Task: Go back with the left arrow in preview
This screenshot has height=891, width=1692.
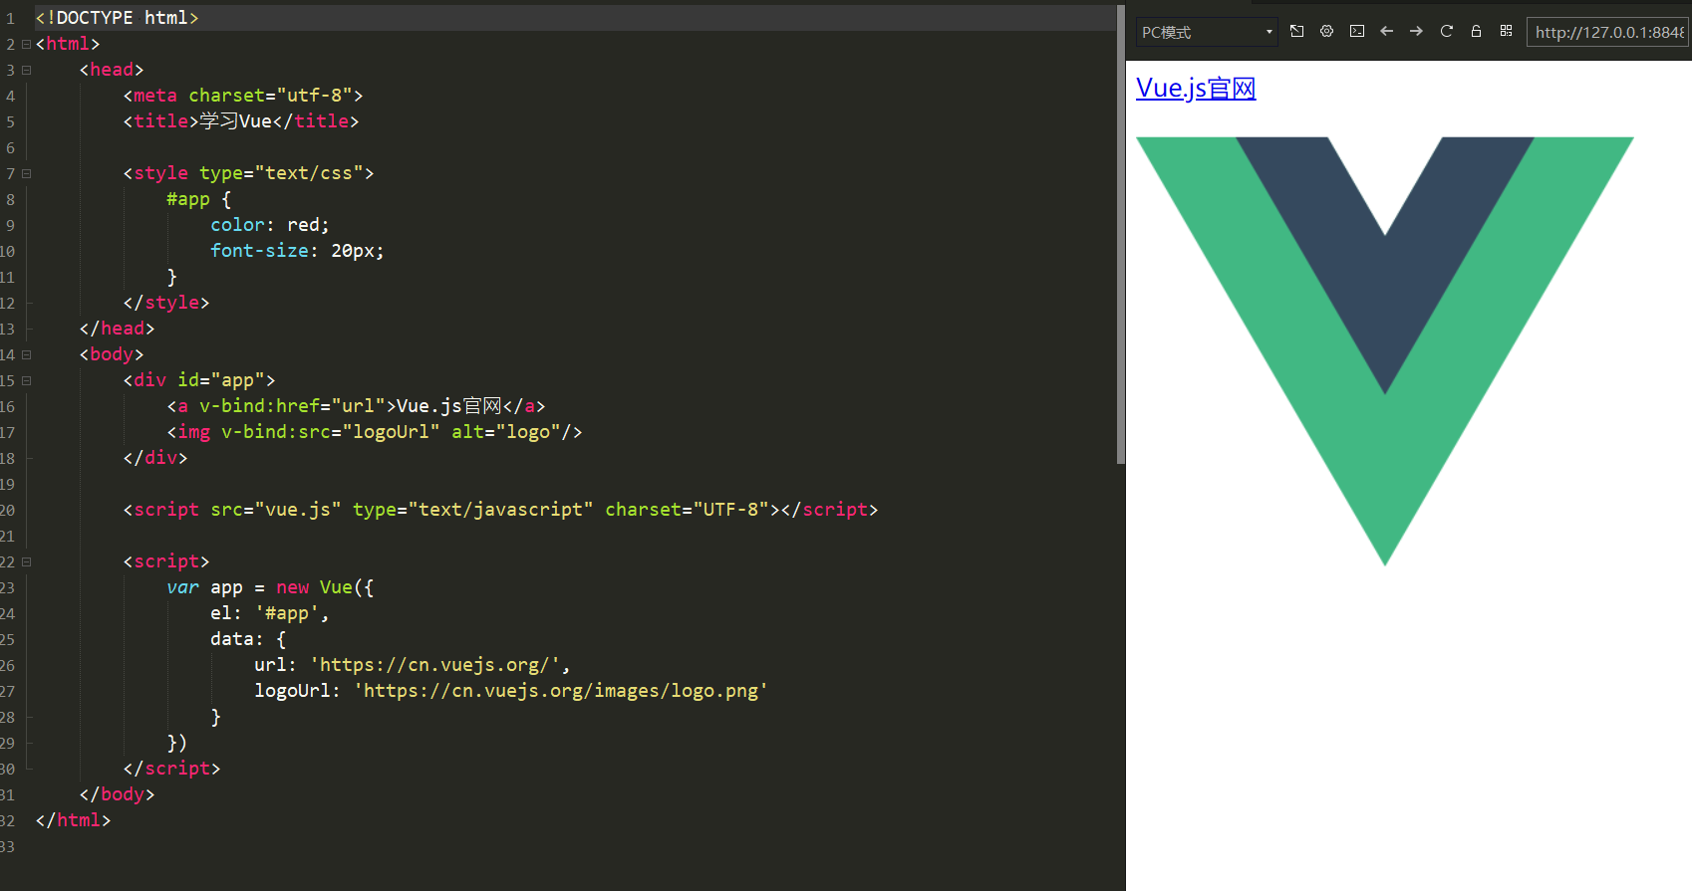Action: click(x=1386, y=31)
